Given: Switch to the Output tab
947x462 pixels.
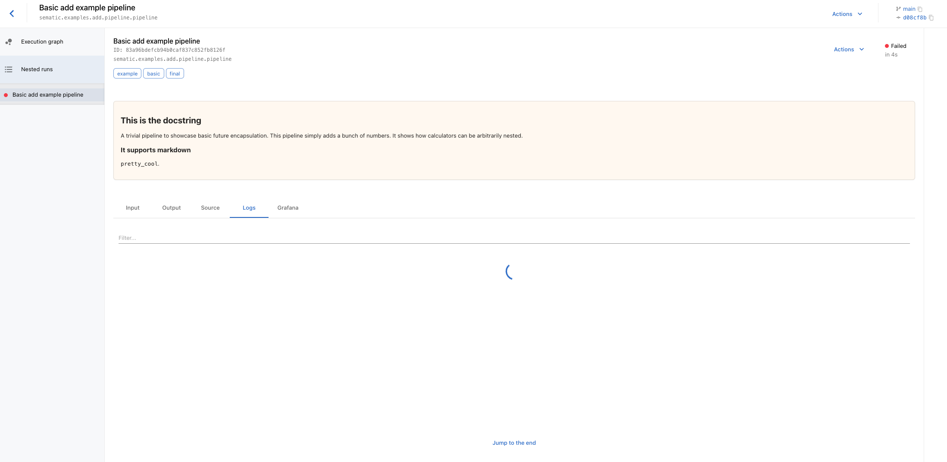Looking at the screenshot, I should tap(171, 207).
